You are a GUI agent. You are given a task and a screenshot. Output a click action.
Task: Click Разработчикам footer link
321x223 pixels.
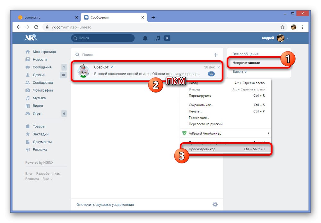coord(48,174)
